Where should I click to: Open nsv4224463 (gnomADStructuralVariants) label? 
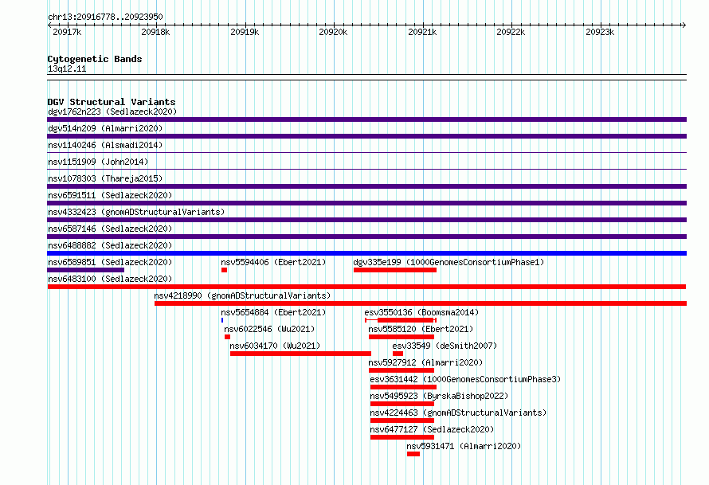(x=458, y=413)
